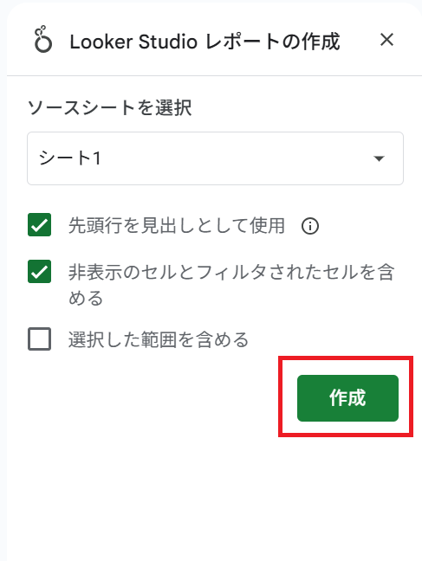Click the green 作成 button
Image resolution: width=422 pixels, height=561 pixels.
tap(347, 398)
